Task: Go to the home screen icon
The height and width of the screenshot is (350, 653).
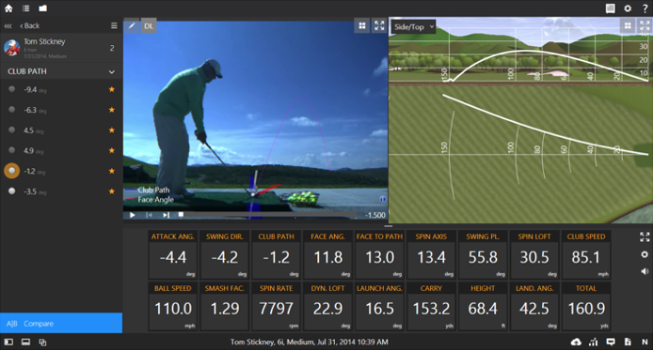Action: coord(8,8)
